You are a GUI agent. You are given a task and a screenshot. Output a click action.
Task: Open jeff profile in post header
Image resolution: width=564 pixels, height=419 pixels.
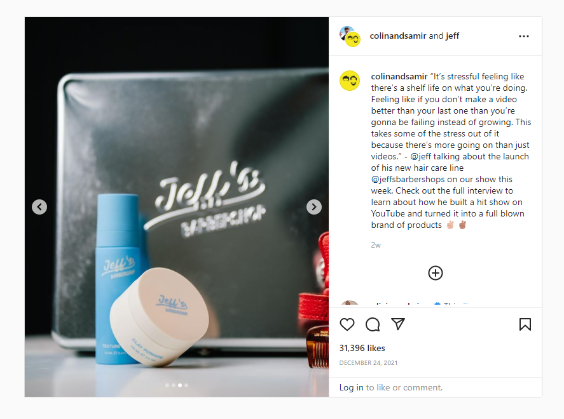(453, 36)
